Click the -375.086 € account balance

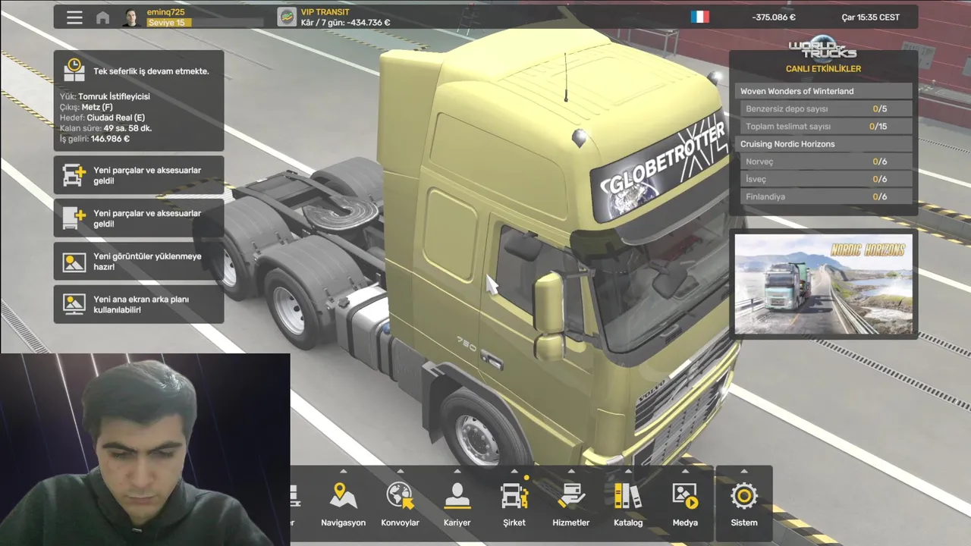774,17
